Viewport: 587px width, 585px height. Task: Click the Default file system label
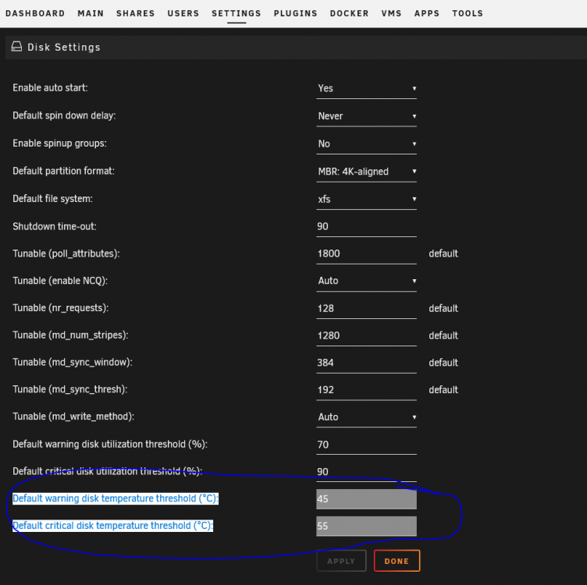(53, 199)
